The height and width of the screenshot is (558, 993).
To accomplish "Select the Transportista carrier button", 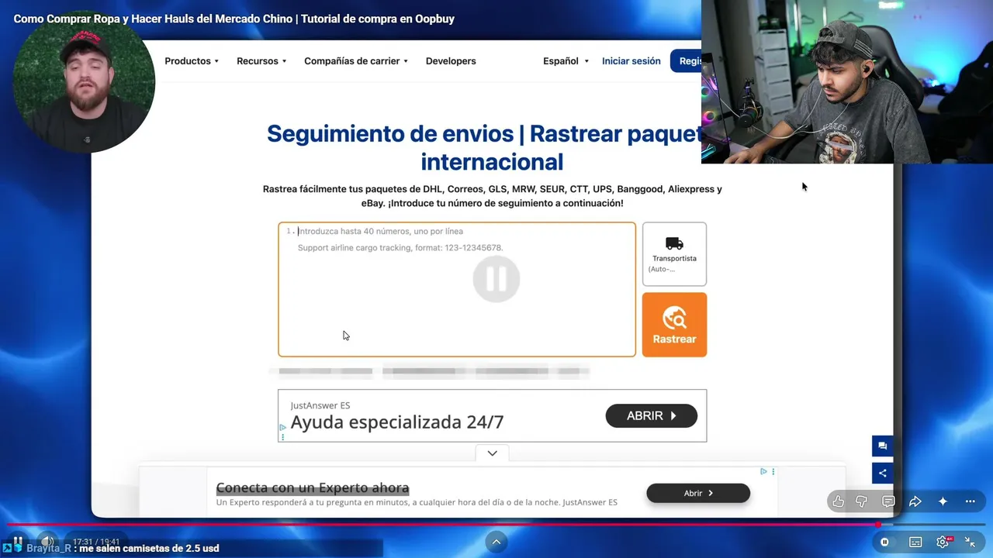I will click(674, 254).
